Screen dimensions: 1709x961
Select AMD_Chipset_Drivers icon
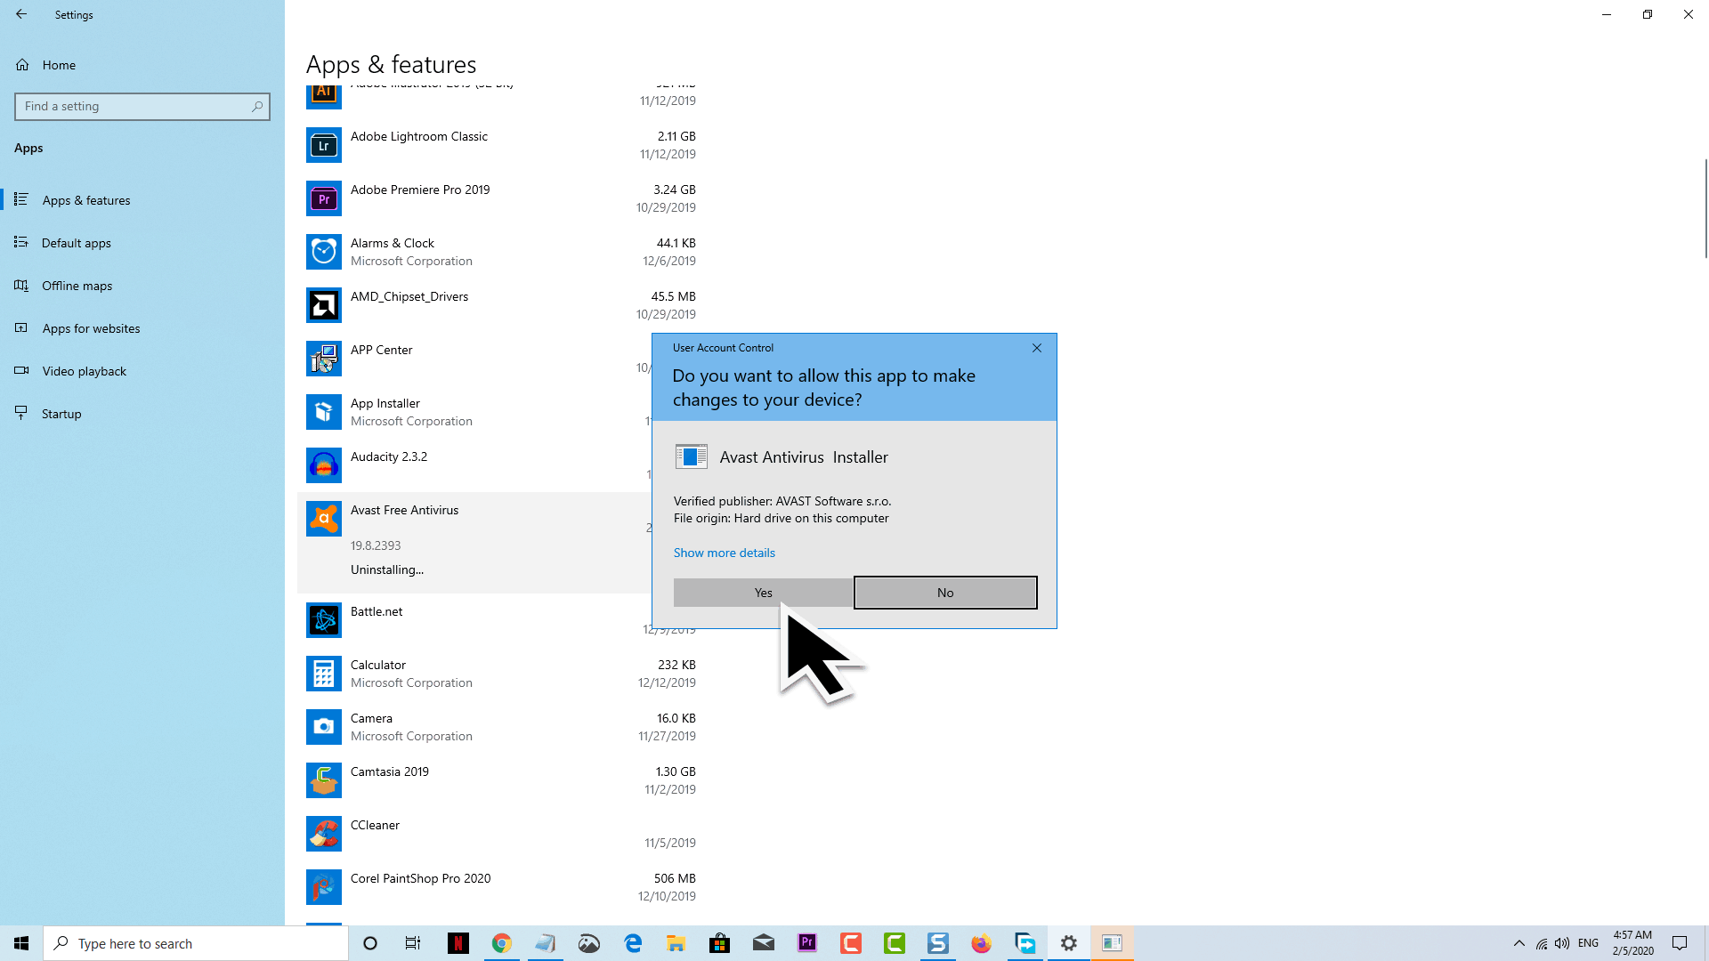pyautogui.click(x=324, y=305)
